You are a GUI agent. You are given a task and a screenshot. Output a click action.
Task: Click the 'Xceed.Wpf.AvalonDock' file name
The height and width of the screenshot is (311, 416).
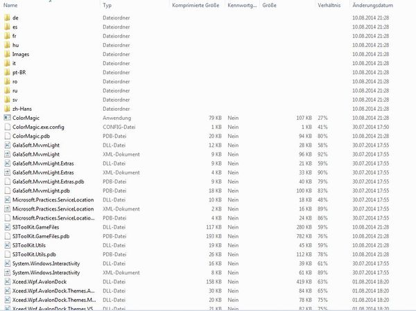40,282
